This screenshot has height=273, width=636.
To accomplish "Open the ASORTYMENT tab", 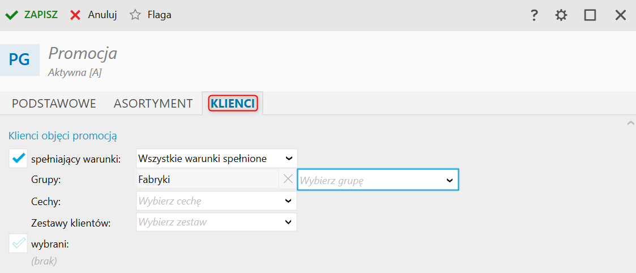I will click(153, 104).
